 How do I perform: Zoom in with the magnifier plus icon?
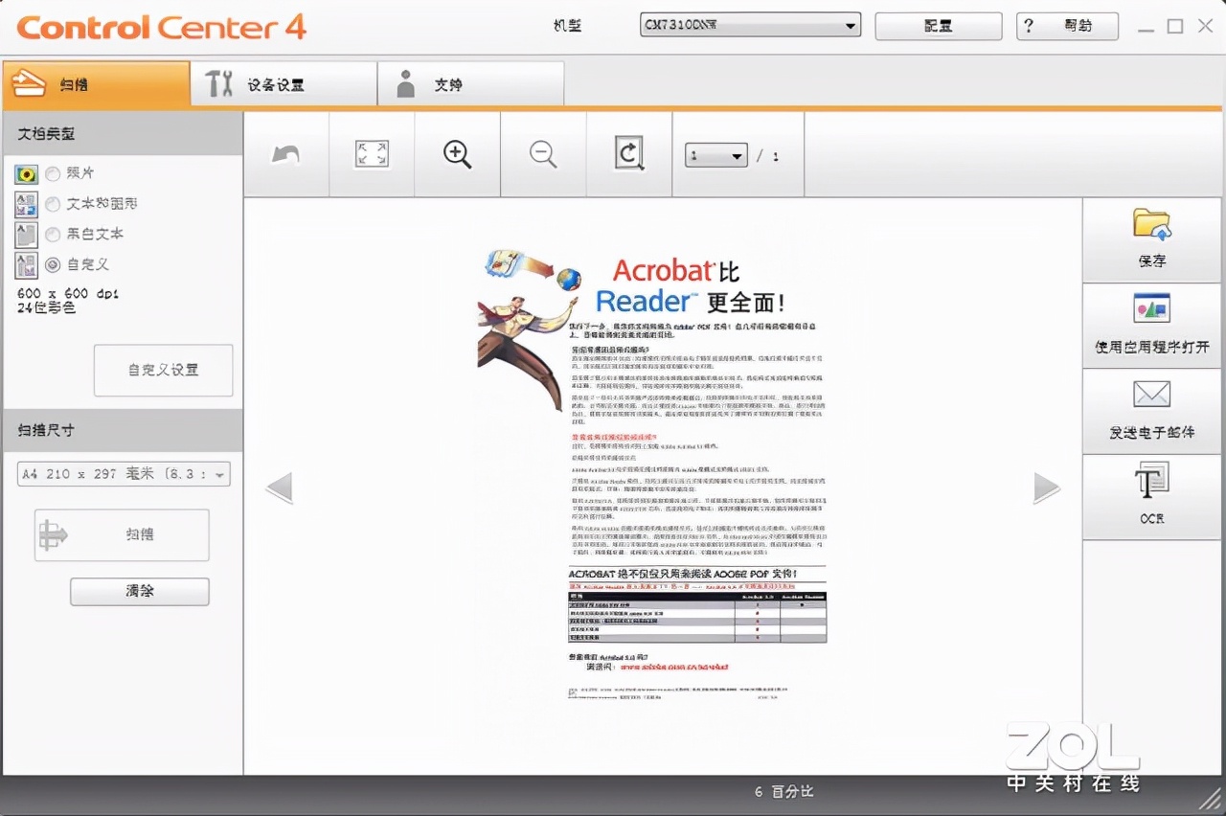point(458,154)
